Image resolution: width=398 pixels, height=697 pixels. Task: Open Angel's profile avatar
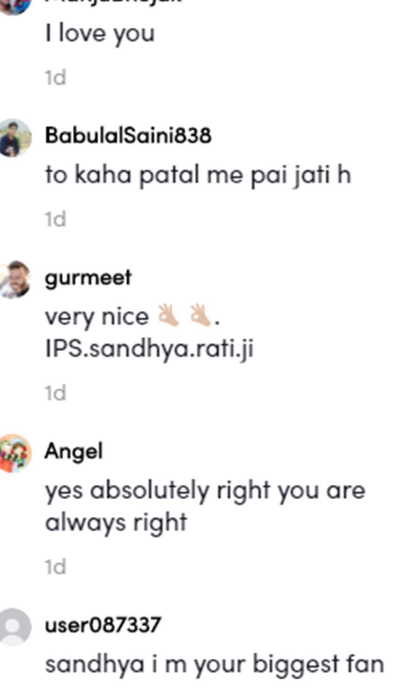[x=15, y=453]
